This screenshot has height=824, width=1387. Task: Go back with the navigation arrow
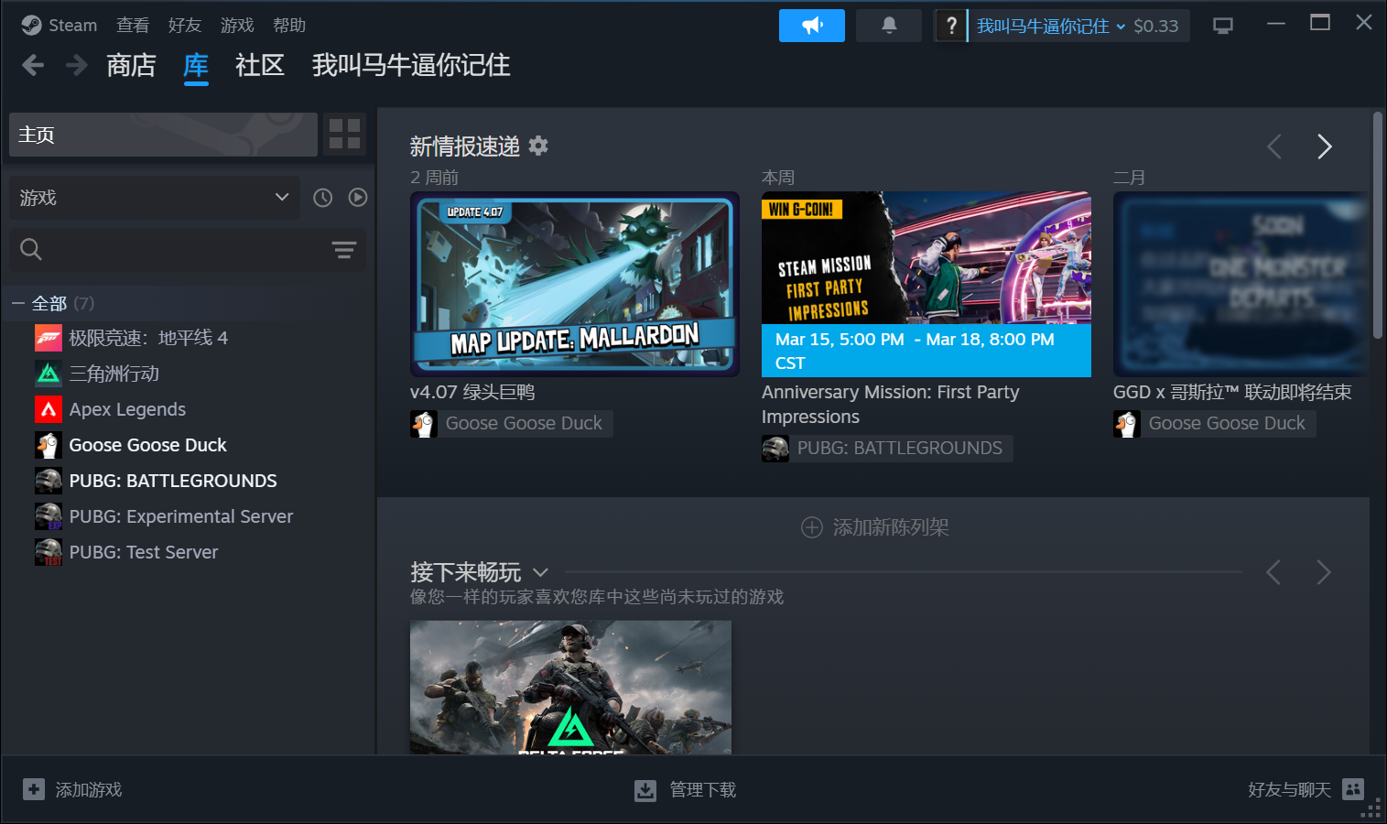point(33,65)
